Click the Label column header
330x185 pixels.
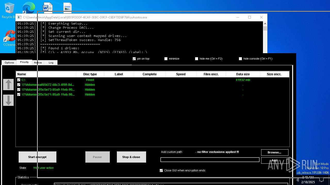pyautogui.click(x=119, y=74)
